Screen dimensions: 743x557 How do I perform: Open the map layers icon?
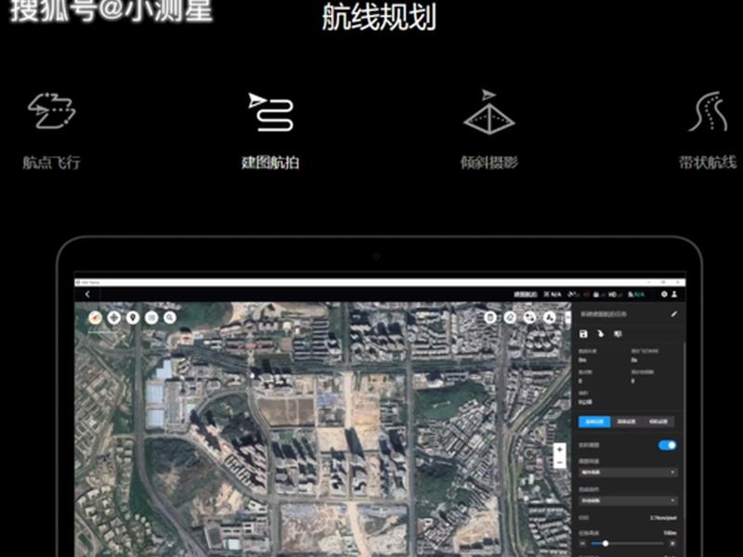click(x=151, y=317)
